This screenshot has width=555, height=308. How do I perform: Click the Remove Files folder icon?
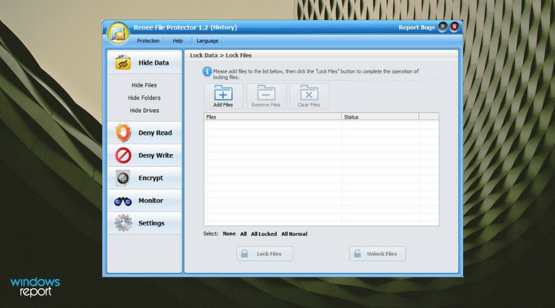[266, 92]
